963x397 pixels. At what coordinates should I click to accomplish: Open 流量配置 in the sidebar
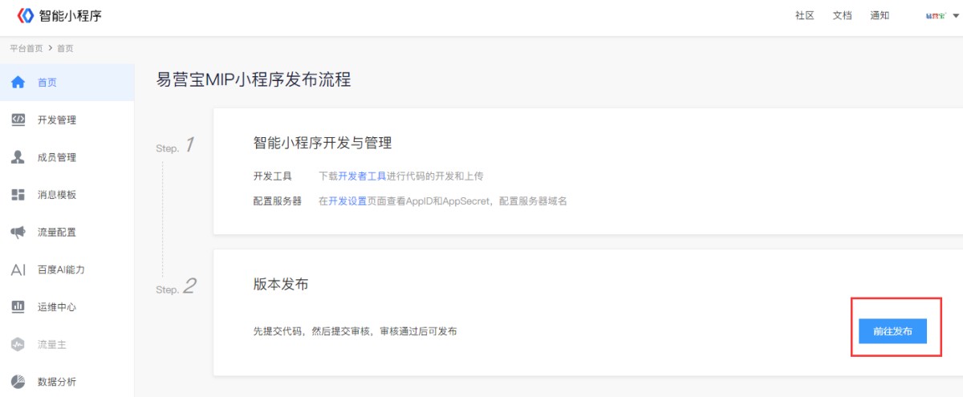tap(67, 233)
